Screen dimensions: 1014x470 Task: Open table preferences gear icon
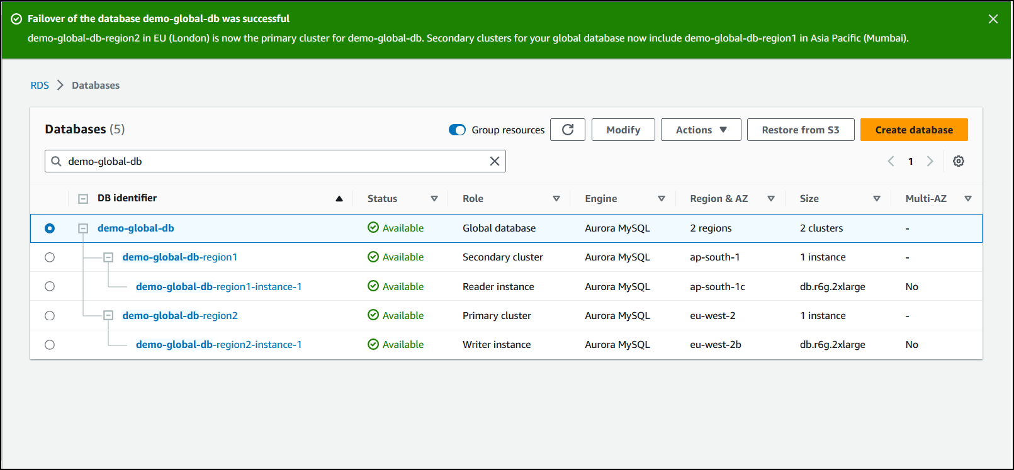(x=958, y=161)
